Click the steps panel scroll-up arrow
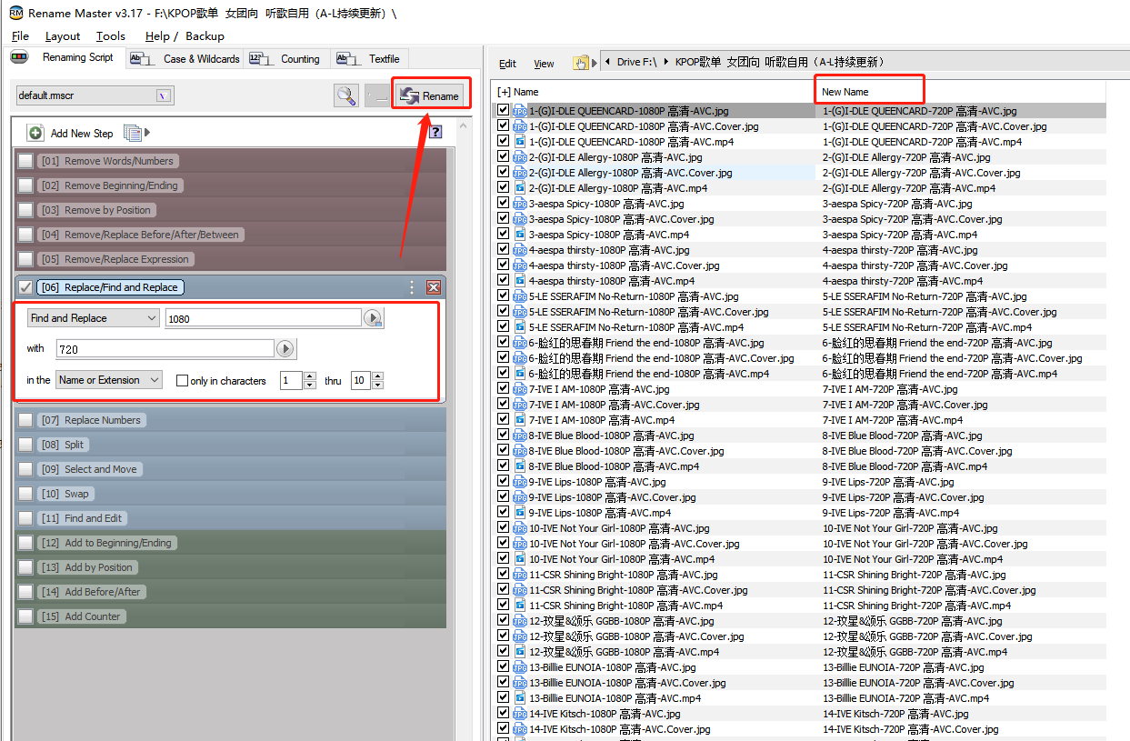The height and width of the screenshot is (741, 1130). click(x=462, y=125)
